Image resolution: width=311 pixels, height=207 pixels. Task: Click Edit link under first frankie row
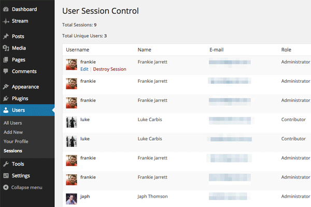pos(84,69)
